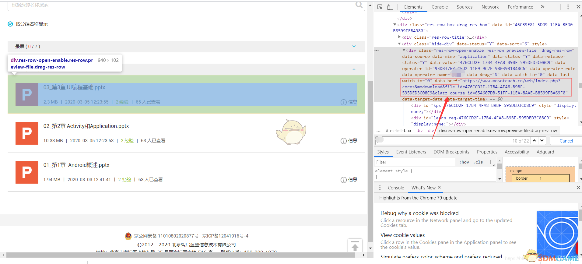Open Adguard pane
The width and height of the screenshot is (582, 264).
pyautogui.click(x=545, y=152)
